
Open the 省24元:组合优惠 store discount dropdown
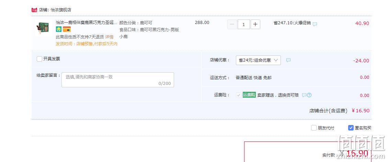click(258, 60)
